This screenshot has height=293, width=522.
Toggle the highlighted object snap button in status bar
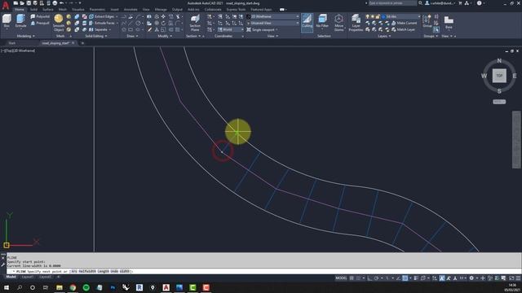pos(405,278)
